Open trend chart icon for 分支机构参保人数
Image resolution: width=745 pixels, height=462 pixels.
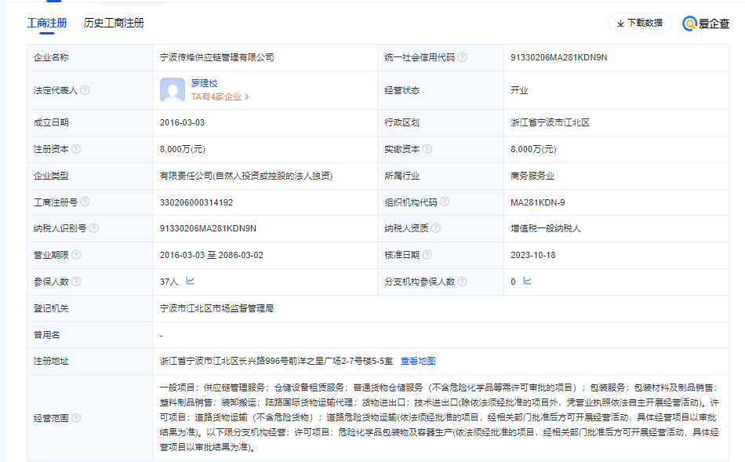click(527, 281)
